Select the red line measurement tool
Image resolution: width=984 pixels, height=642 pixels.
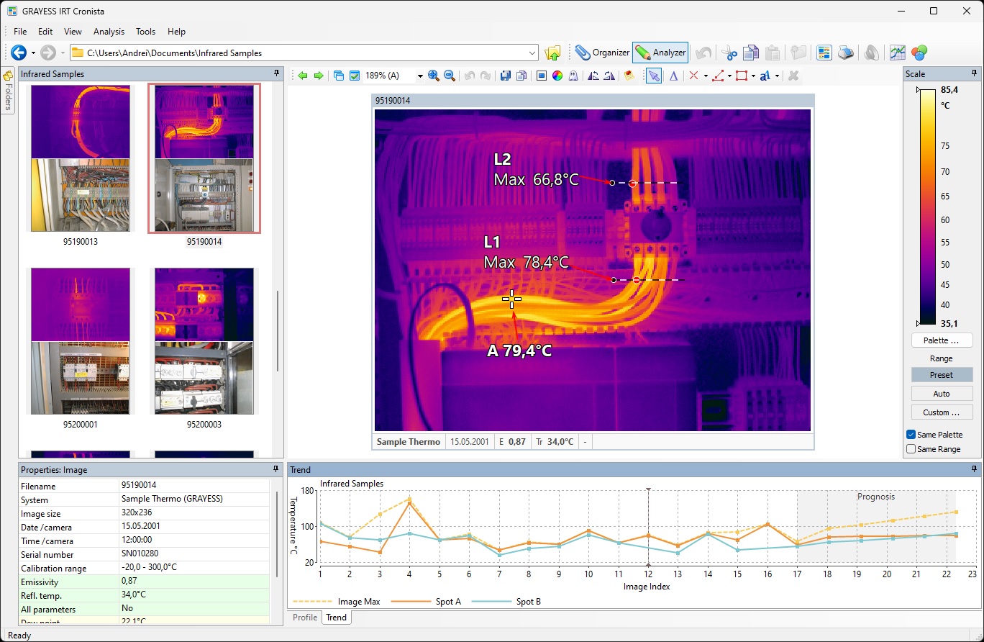click(718, 76)
